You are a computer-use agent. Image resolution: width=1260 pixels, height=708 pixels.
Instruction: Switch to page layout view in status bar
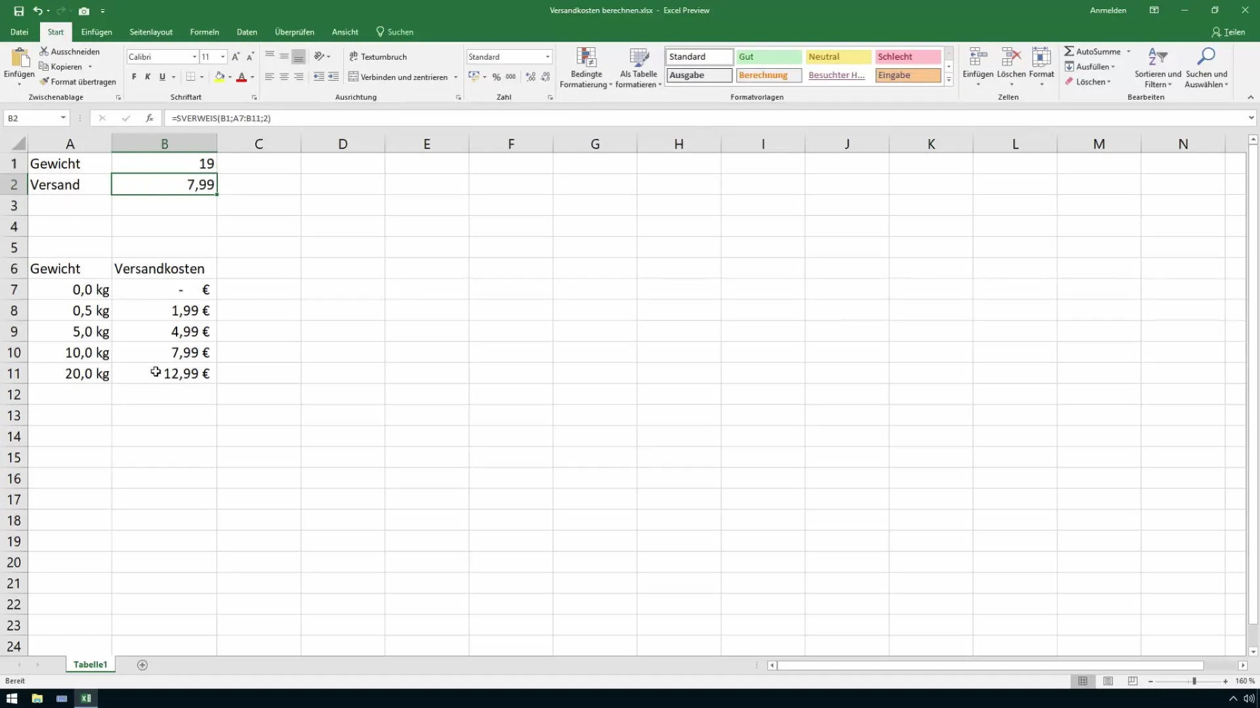tap(1108, 681)
